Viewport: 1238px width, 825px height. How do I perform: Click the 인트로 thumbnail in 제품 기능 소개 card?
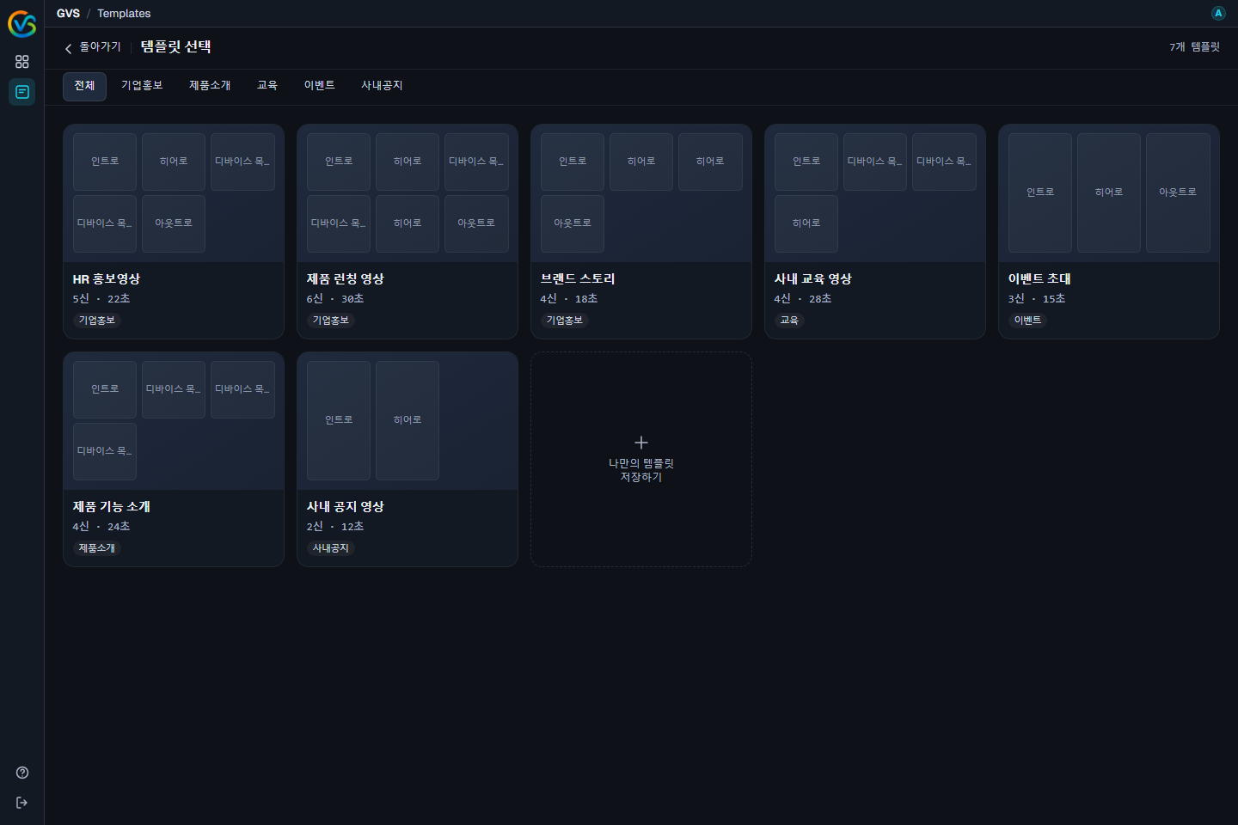tap(105, 389)
